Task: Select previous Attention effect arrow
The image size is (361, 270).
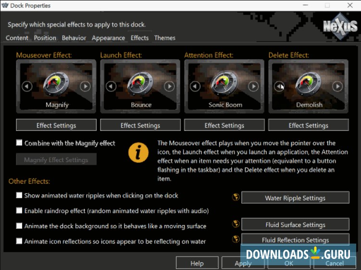Action: [195, 86]
